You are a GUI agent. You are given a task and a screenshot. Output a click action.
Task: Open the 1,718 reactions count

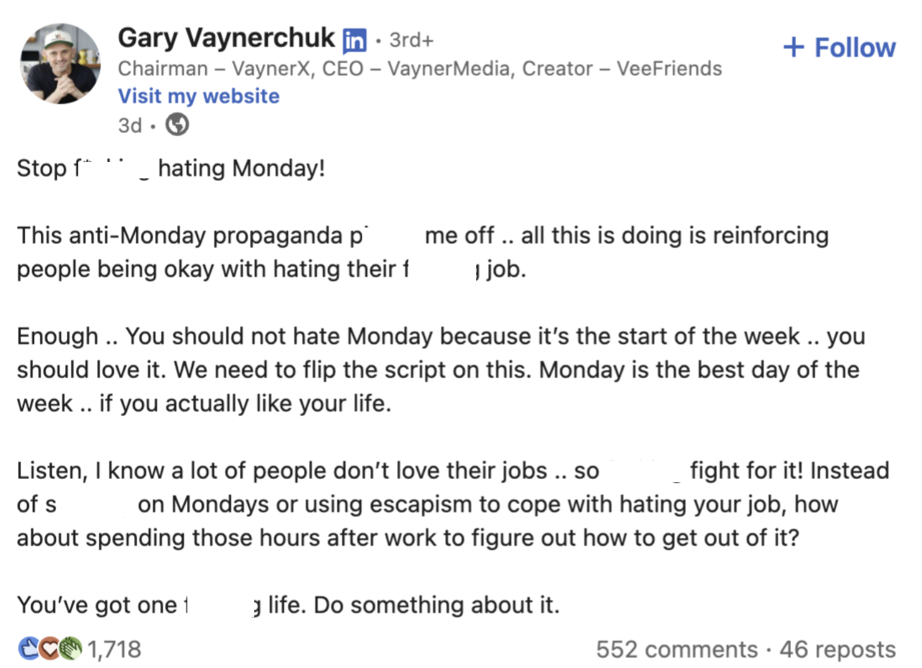114,649
